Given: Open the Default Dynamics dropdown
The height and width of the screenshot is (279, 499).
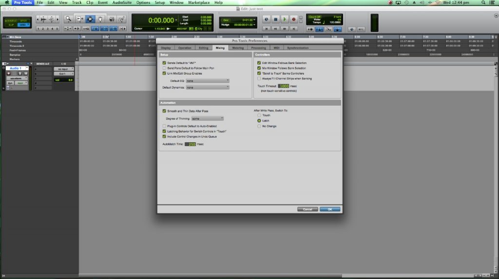Looking at the screenshot, I should (208, 87).
